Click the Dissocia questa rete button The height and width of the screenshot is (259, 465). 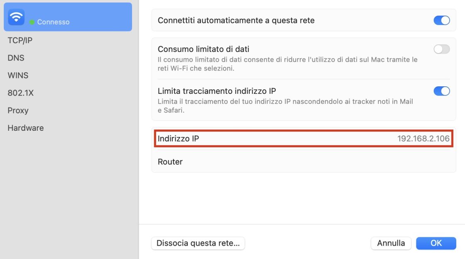click(x=198, y=243)
